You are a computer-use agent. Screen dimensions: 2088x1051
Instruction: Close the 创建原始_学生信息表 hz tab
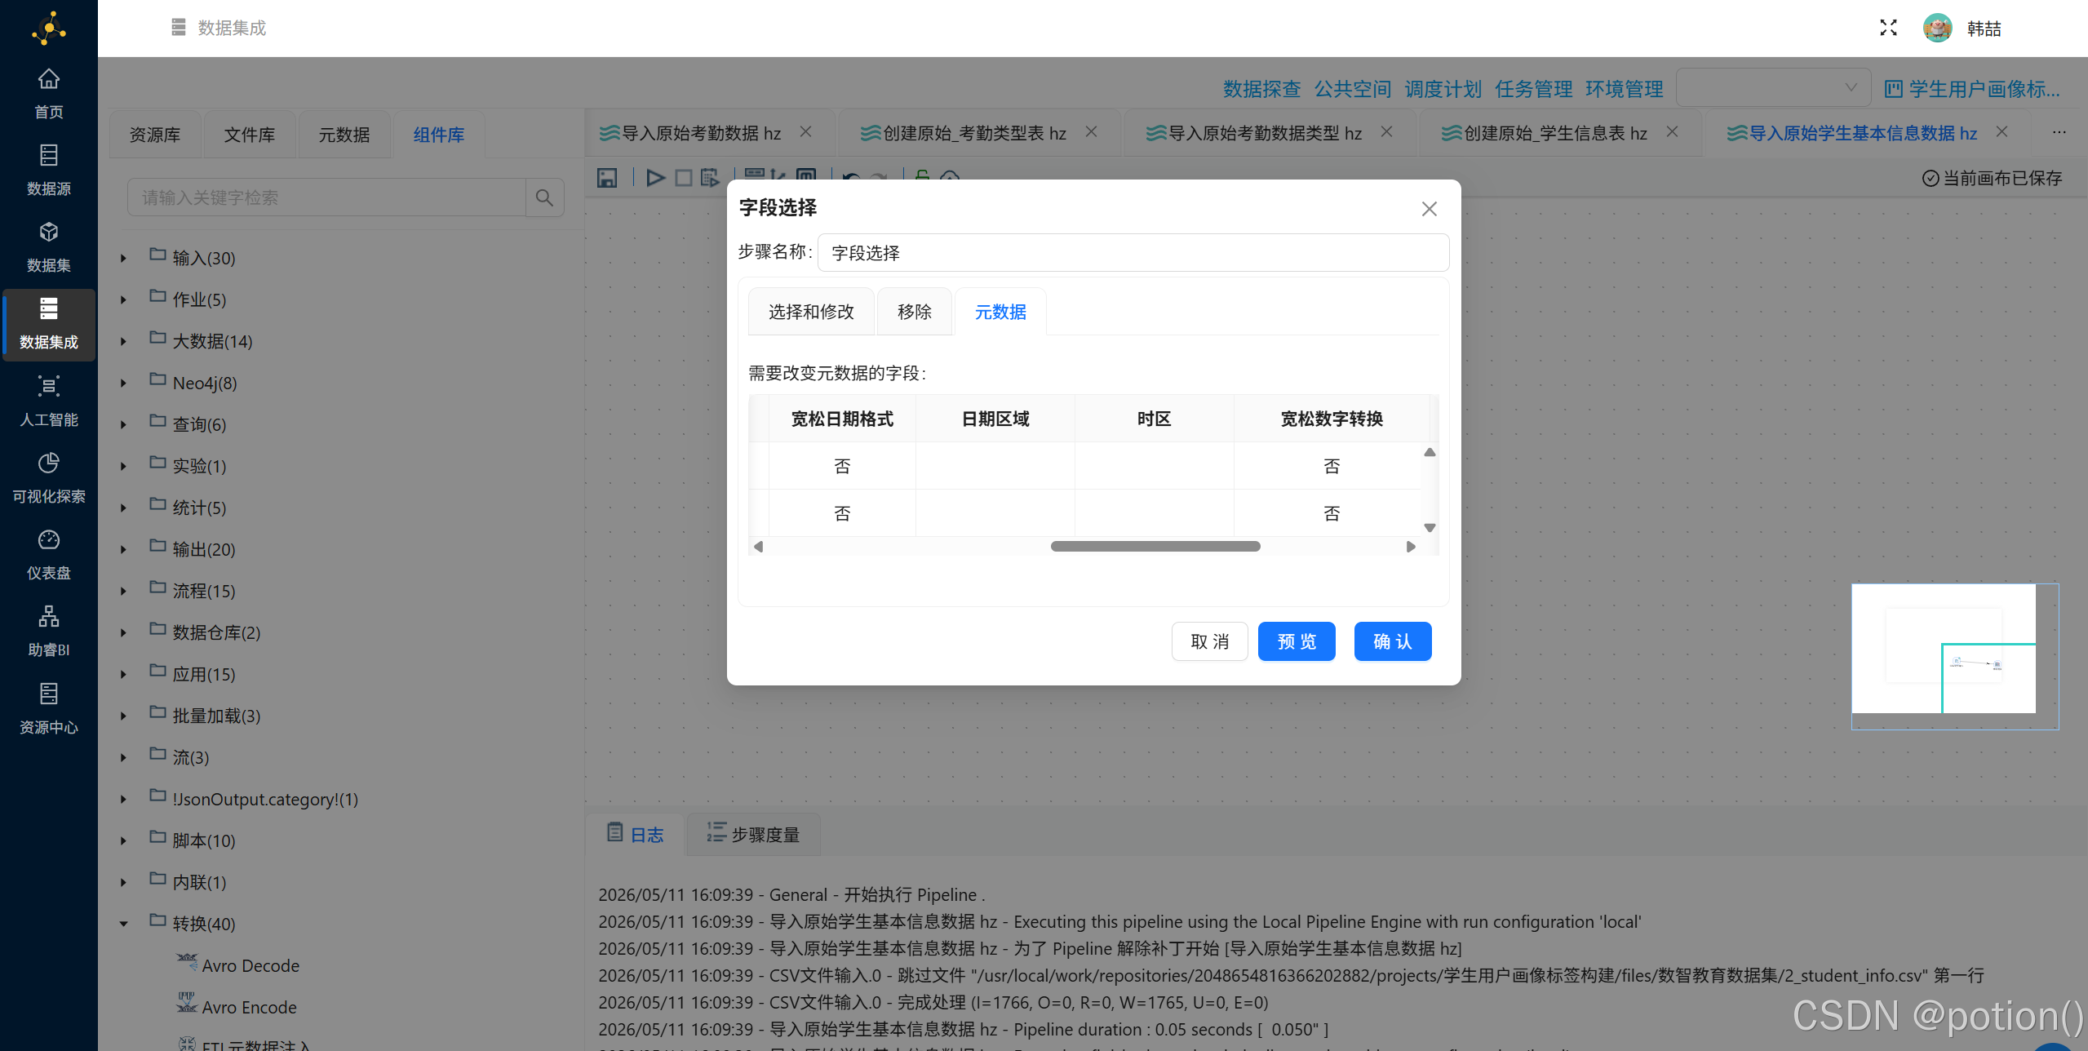pos(1672,131)
